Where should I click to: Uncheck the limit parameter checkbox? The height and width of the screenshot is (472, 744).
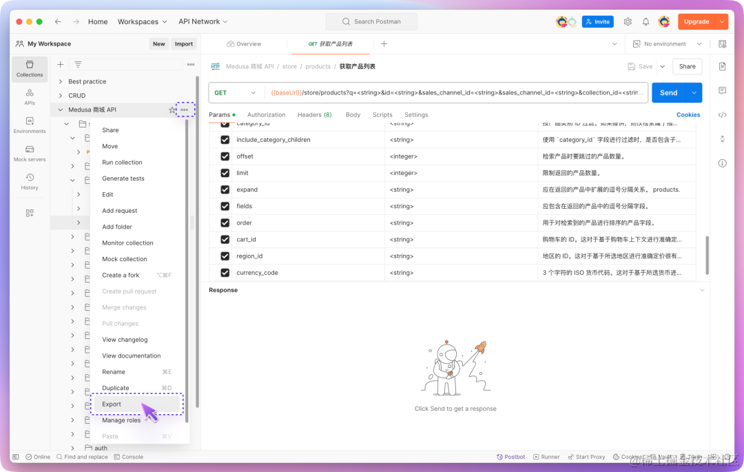(x=225, y=173)
